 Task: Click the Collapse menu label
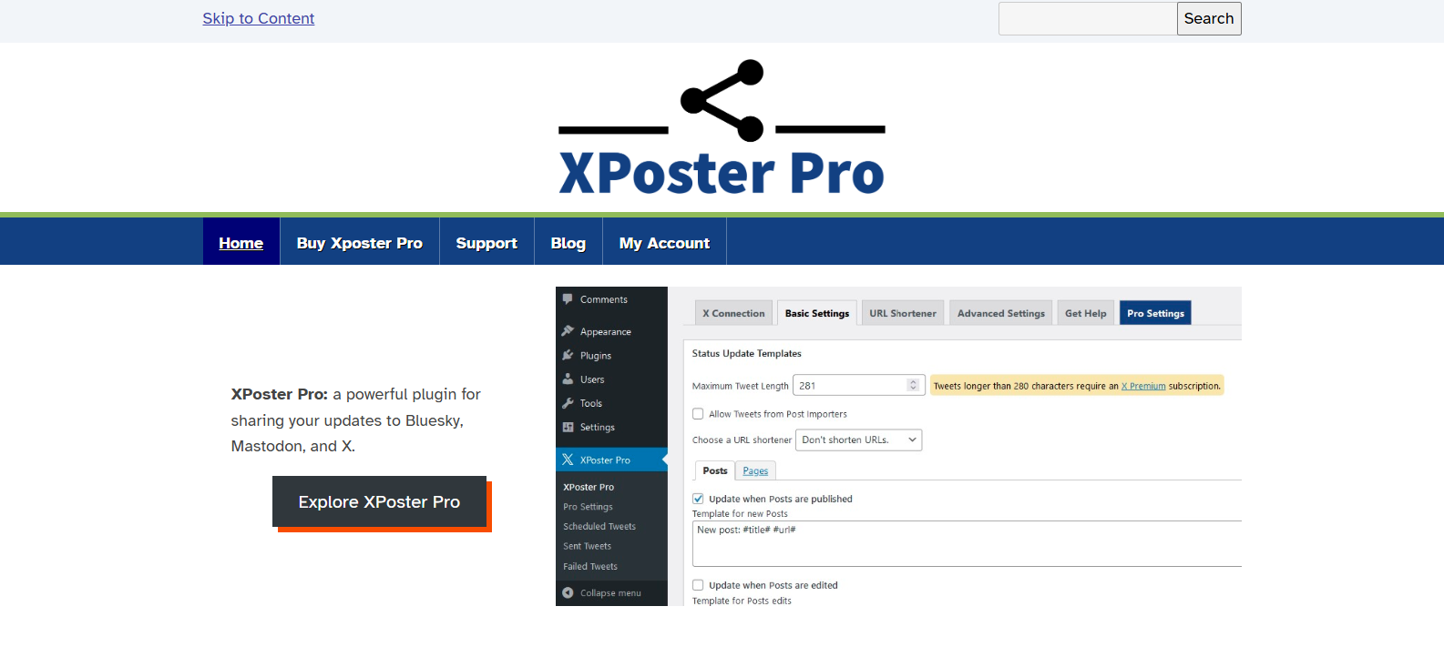pos(610,593)
